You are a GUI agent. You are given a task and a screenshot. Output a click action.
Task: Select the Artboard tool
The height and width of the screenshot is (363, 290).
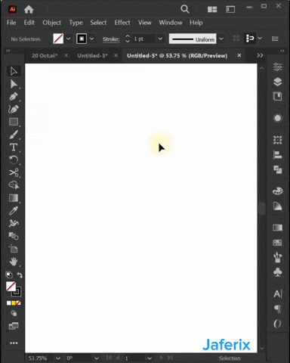(14, 249)
